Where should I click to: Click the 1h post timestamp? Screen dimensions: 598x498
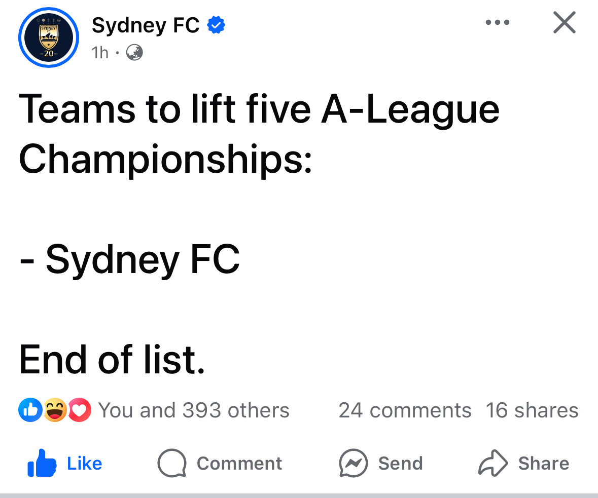[100, 53]
